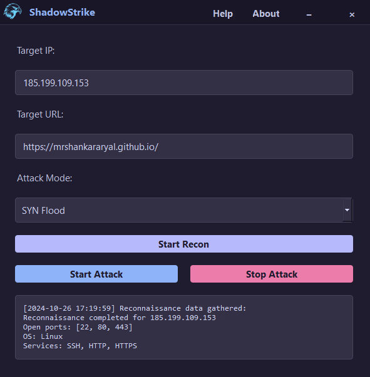Image resolution: width=370 pixels, height=377 pixels.
Task: Close the ShadowStrike window
Action: click(352, 15)
